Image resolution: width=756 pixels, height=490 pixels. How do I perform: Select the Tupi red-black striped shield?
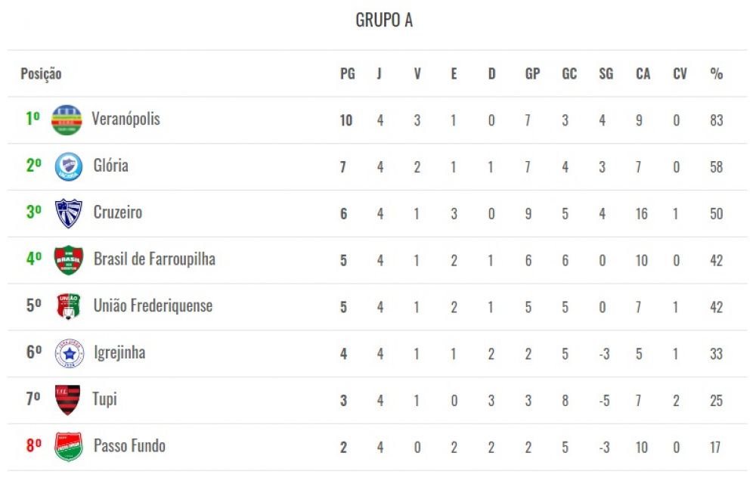tap(67, 400)
